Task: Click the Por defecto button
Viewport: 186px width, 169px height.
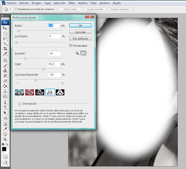Action: (80, 38)
